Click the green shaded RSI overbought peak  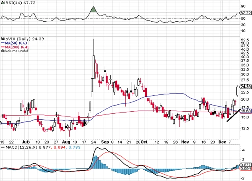pos(93,9)
